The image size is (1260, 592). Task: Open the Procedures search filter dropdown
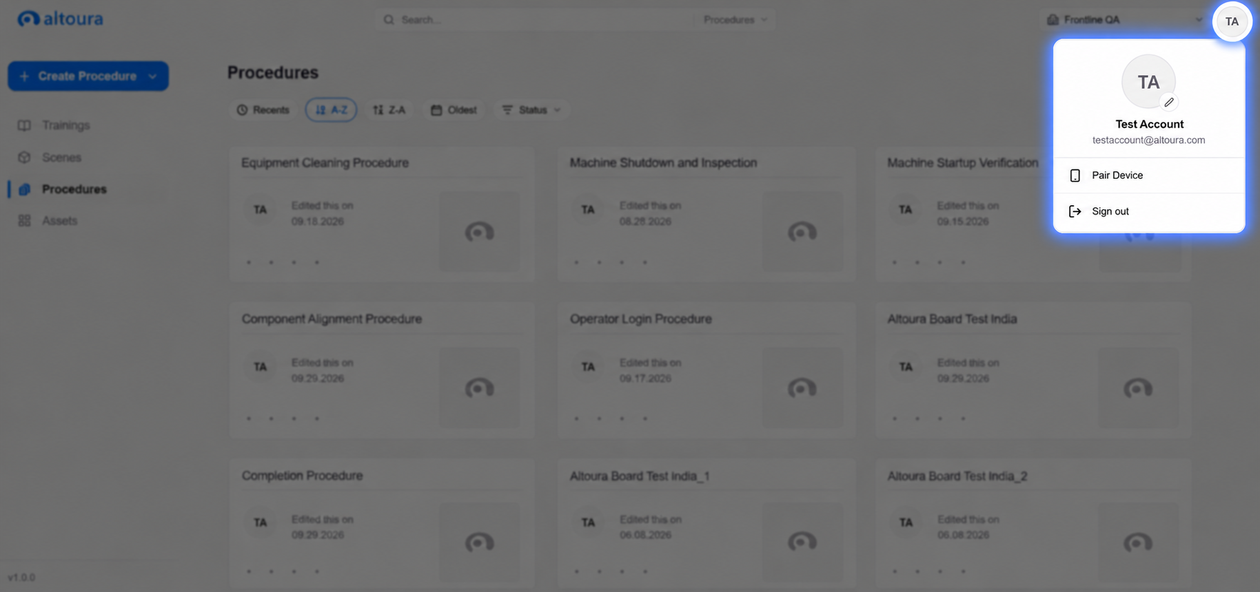[735, 20]
